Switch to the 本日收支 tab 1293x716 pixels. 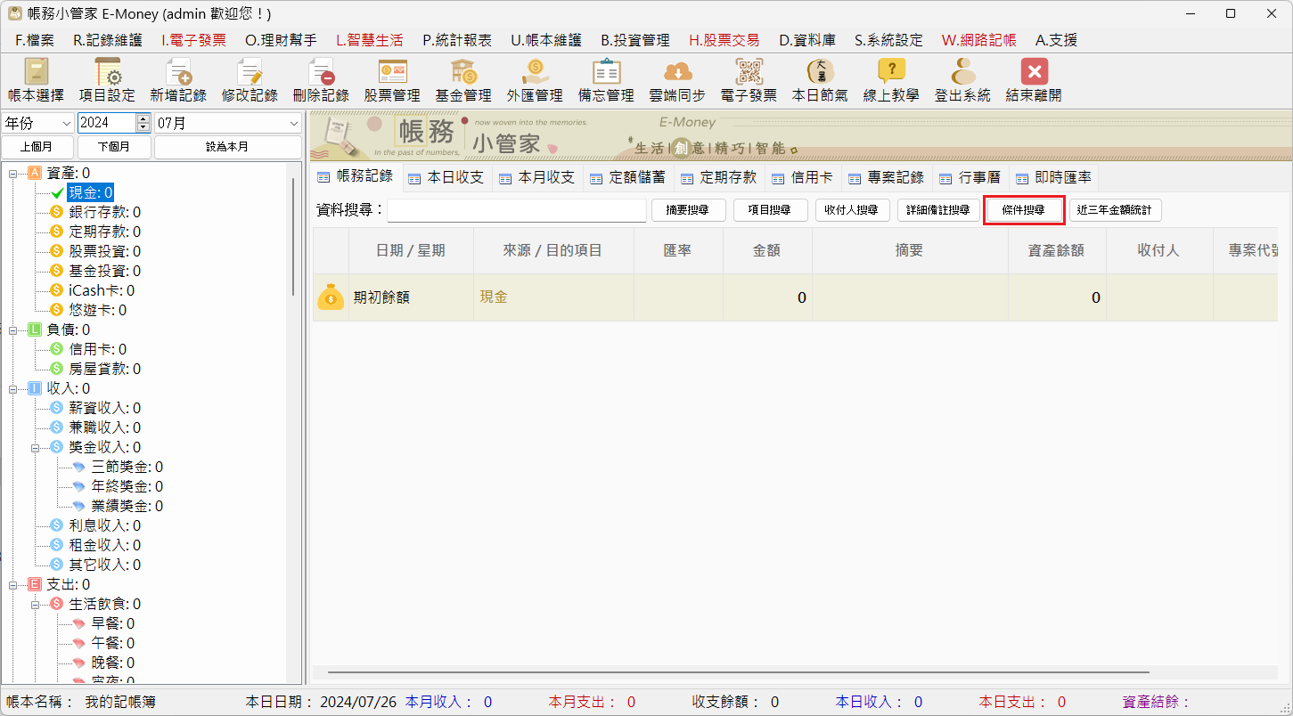[446, 177]
